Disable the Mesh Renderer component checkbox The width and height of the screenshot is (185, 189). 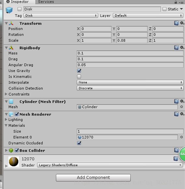tap(17, 114)
